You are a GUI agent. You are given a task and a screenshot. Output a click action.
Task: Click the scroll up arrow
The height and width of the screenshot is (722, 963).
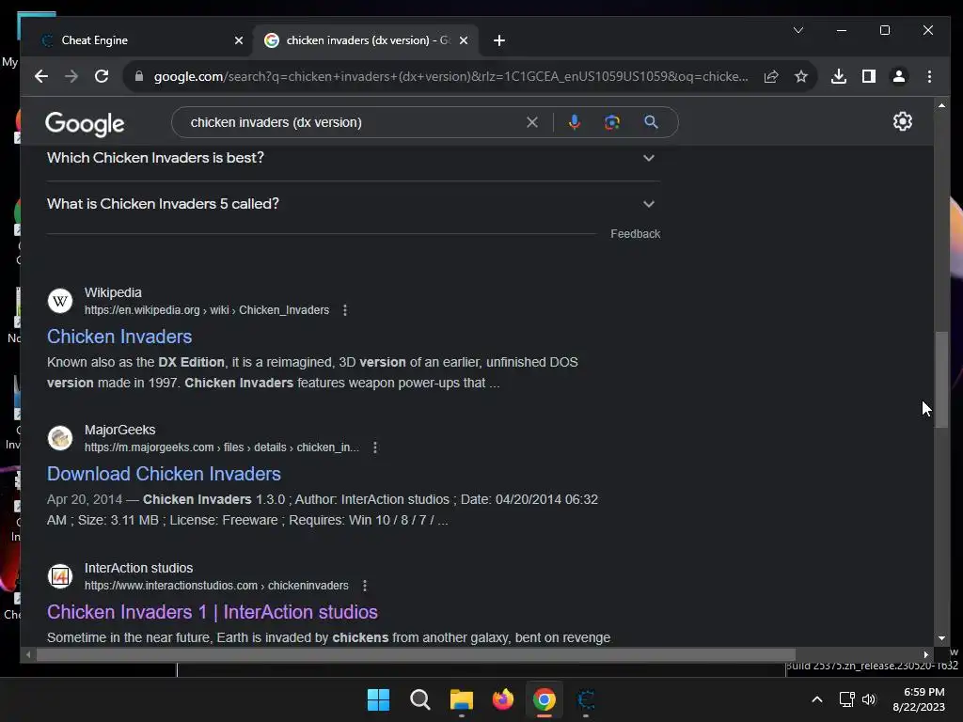click(x=941, y=105)
